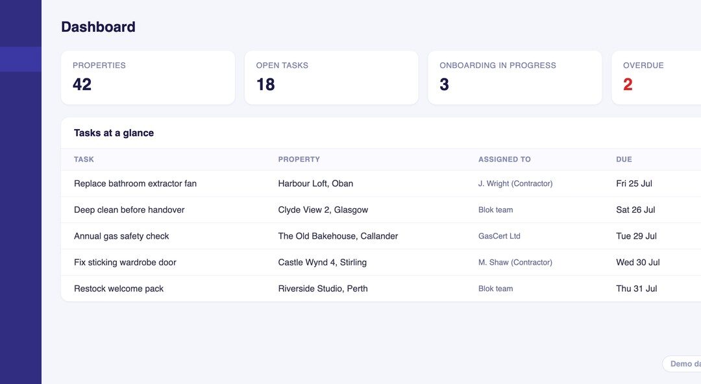The image size is (701, 384).
Task: Open the Deep clean before handover task
Action: 129,210
